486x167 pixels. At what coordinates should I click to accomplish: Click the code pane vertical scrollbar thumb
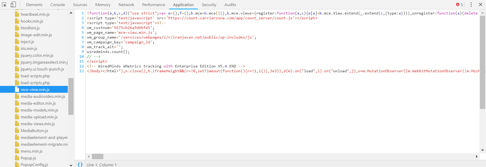click(x=482, y=62)
